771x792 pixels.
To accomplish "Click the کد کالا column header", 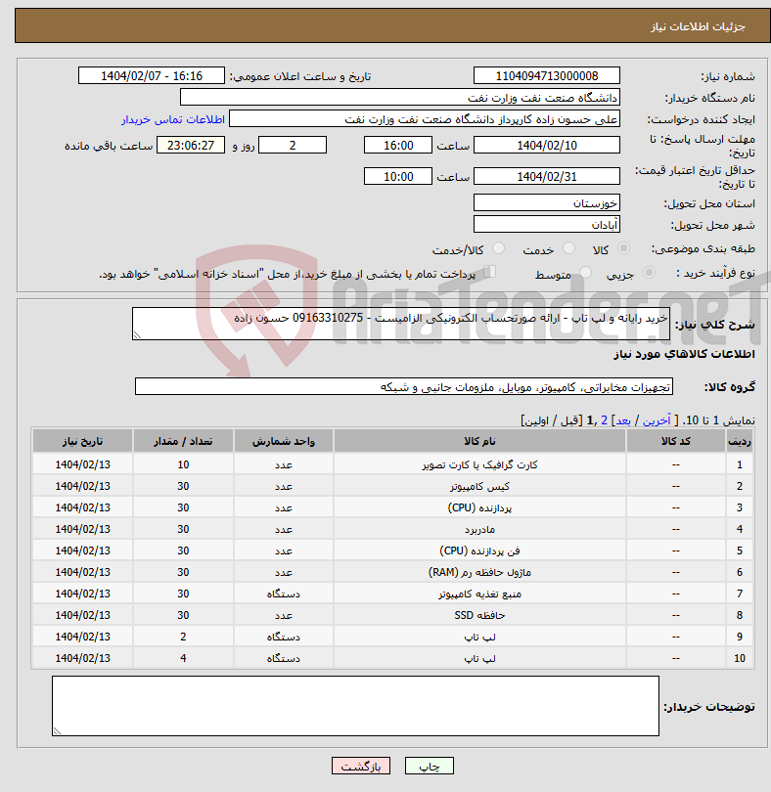I will pos(675,441).
